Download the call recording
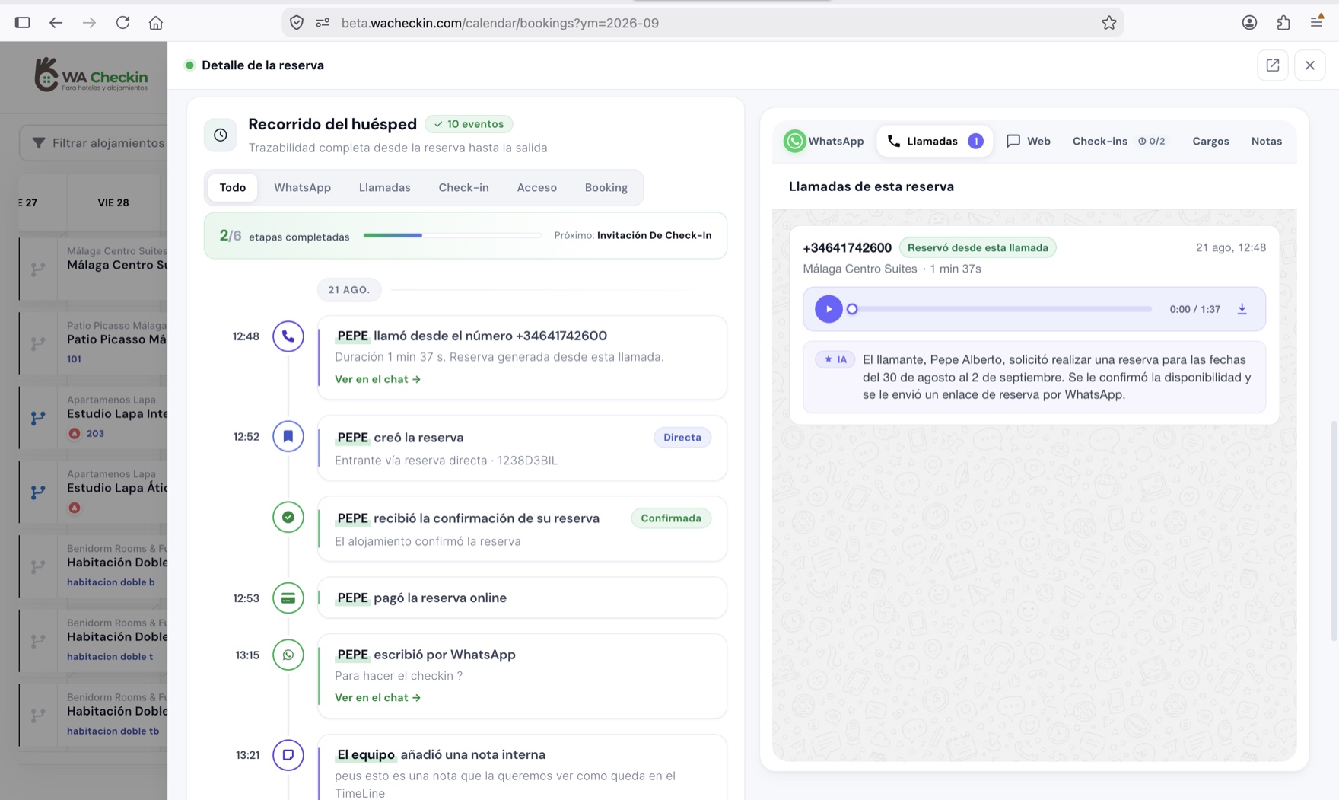Viewport: 1339px width, 800px height. pyautogui.click(x=1242, y=309)
